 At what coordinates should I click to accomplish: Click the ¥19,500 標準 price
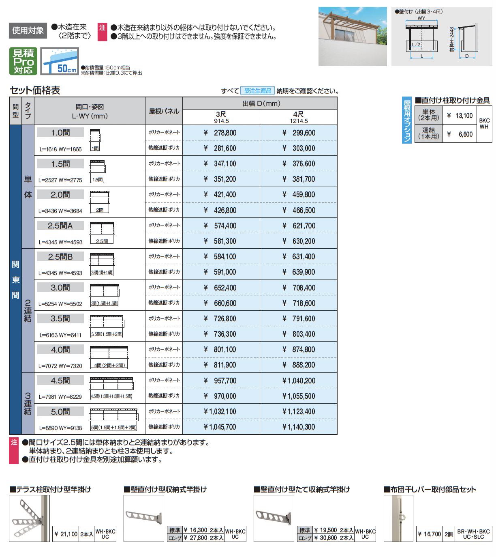point(325,530)
